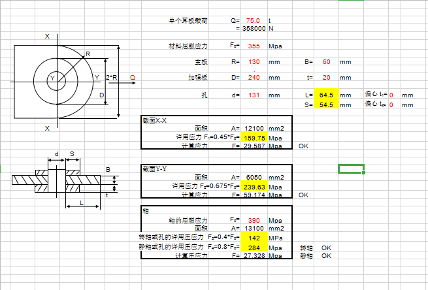The height and width of the screenshot is (290, 428).
Task: Select the t= value 20 cell
Action: (x=326, y=78)
